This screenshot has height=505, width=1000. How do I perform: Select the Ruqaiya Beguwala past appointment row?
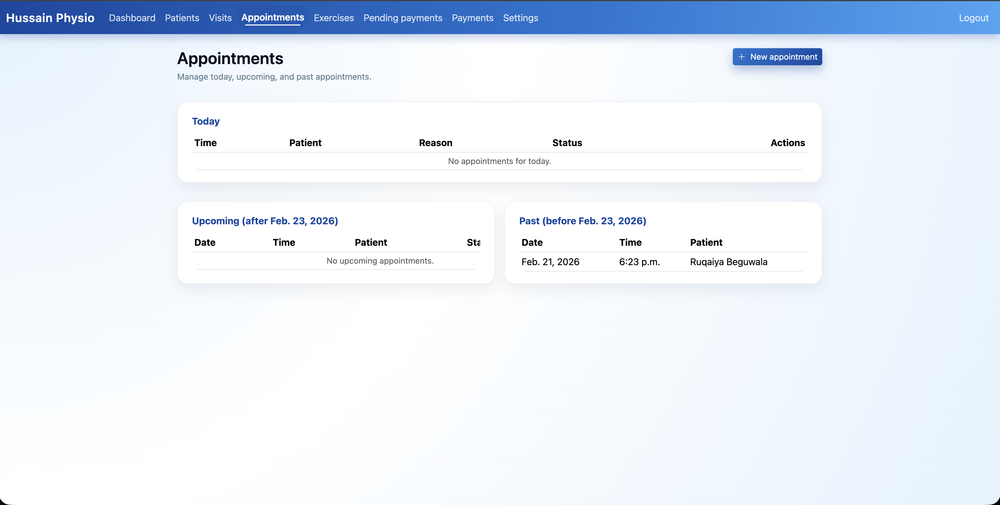[x=663, y=262]
